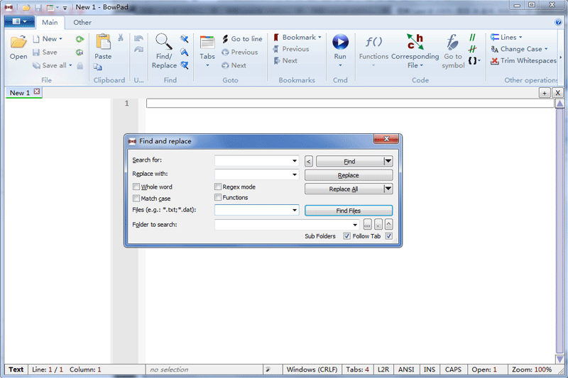Open the Replace All dropdown arrow
The height and width of the screenshot is (378, 568).
[x=388, y=189]
